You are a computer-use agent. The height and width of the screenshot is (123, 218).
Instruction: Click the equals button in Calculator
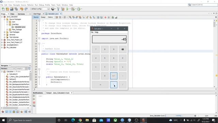[x=100, y=85]
